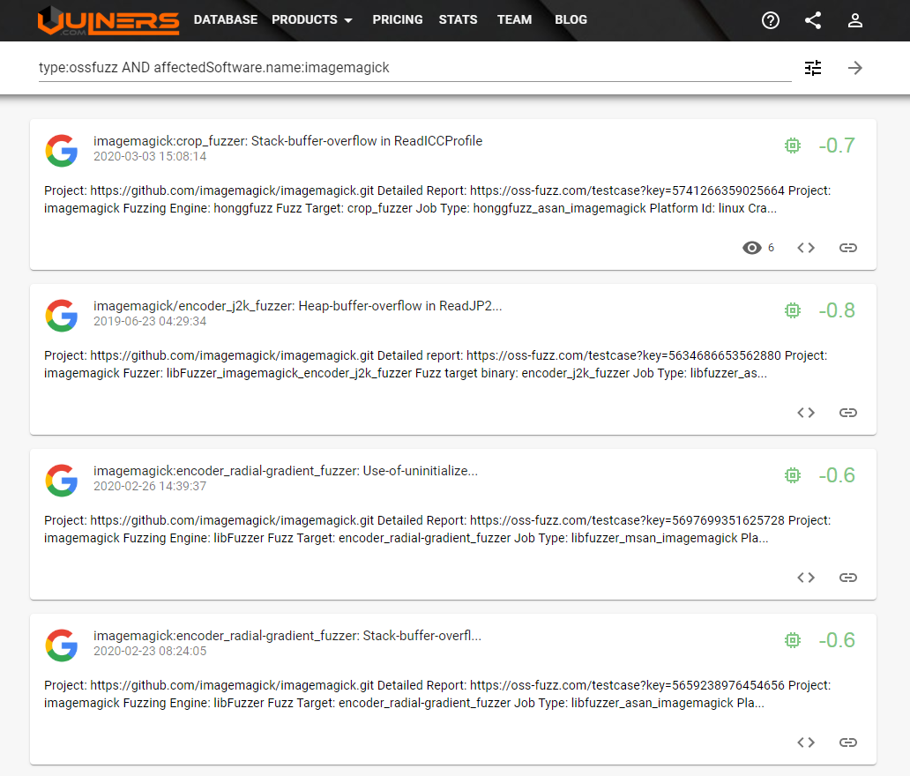Show code view for the Use-of-uninitialize result
This screenshot has height=776, width=910.
tap(806, 578)
